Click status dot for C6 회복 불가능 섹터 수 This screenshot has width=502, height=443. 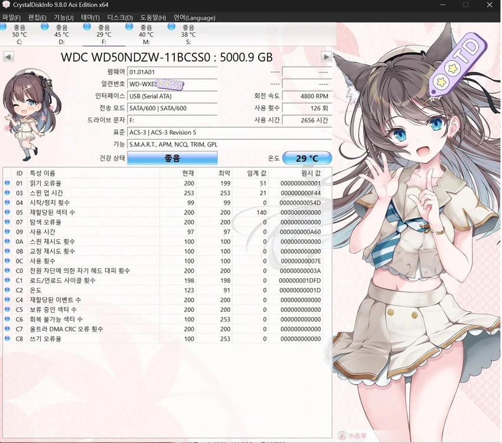(x=7, y=319)
